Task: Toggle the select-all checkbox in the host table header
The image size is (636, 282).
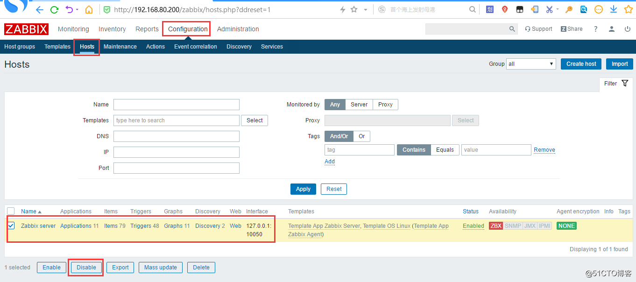Action: [11, 211]
